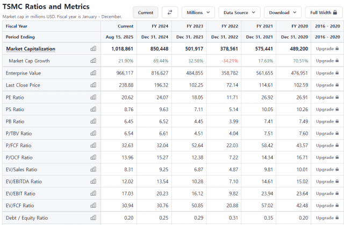Show EV/EBITDA Ratio chart icon
The image size is (344, 225).
pos(93,182)
